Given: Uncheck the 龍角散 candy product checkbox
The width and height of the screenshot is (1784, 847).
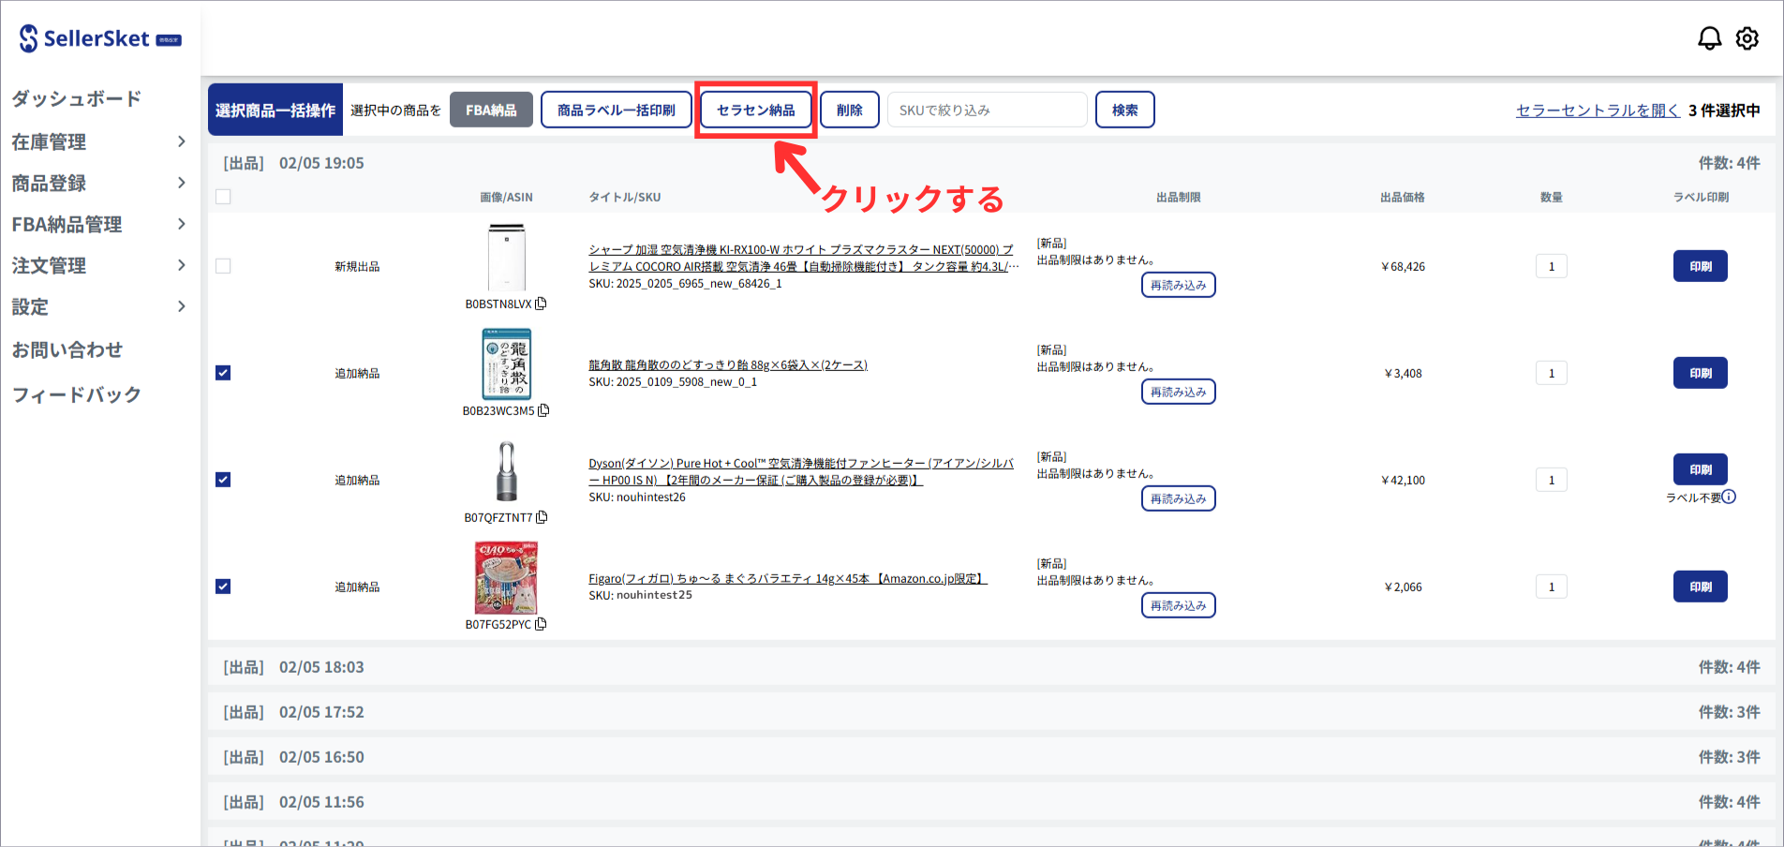Looking at the screenshot, I should pos(223,373).
